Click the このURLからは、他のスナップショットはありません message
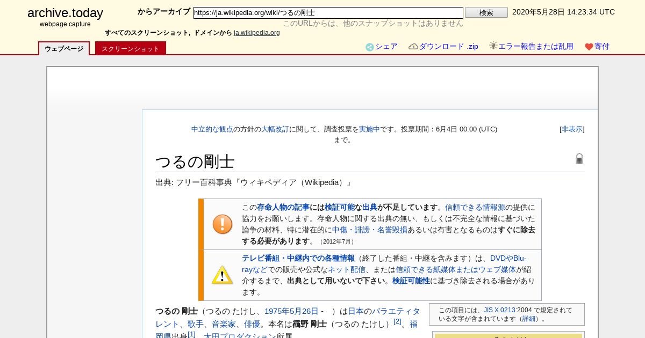The image size is (645, 338). [x=373, y=24]
